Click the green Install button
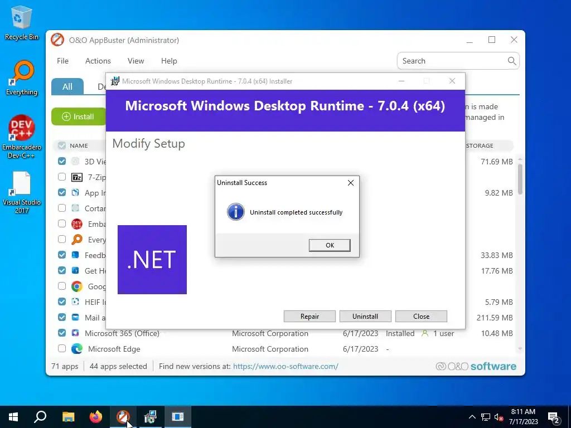 pyautogui.click(x=78, y=116)
